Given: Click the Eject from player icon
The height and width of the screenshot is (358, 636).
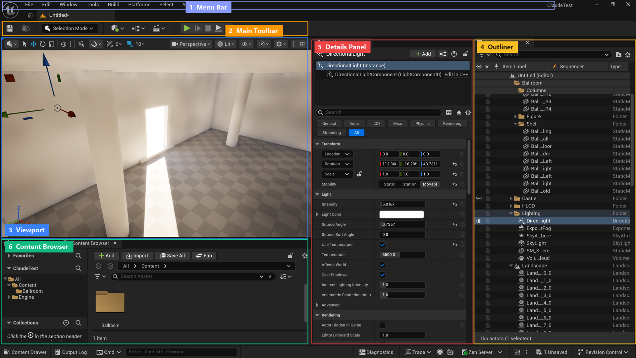Looking at the screenshot, I should pyautogui.click(x=218, y=29).
